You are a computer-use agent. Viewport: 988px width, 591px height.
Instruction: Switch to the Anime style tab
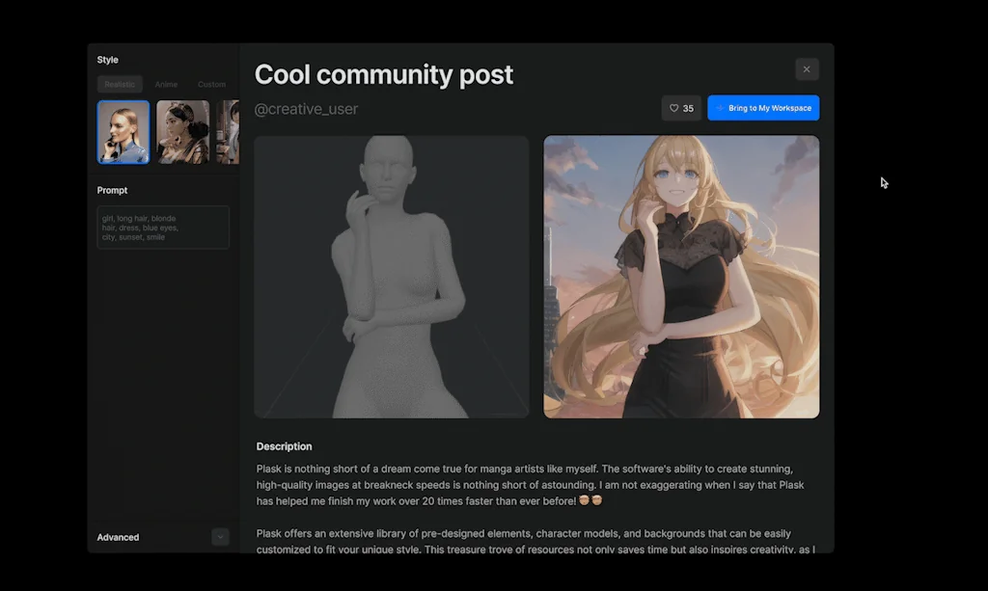(166, 84)
